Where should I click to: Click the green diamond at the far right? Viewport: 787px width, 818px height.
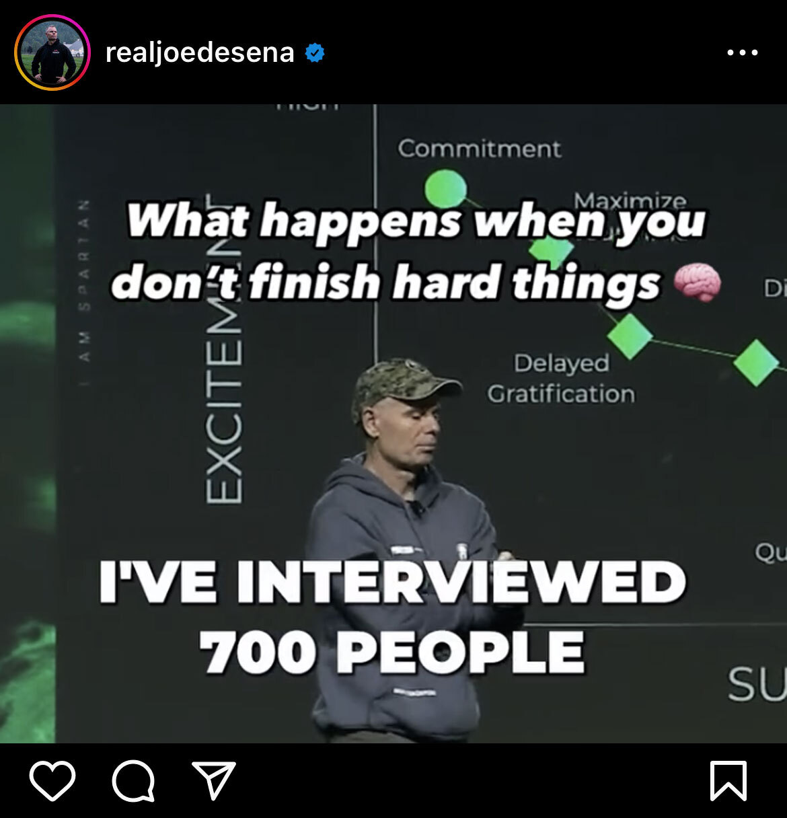click(x=756, y=363)
